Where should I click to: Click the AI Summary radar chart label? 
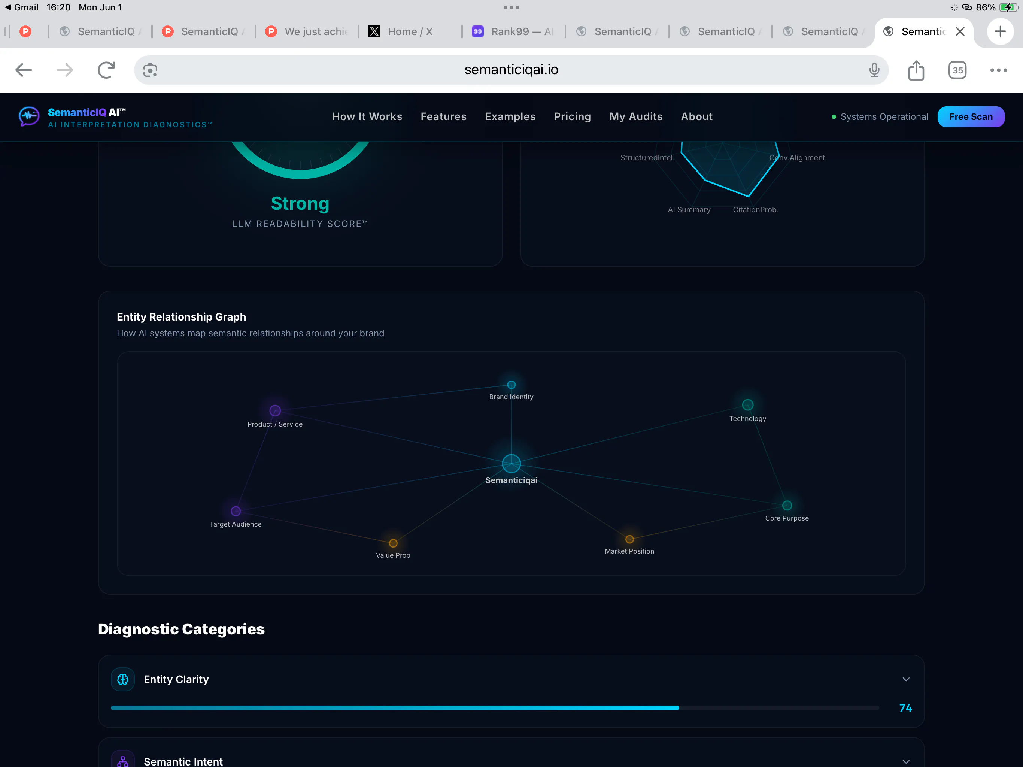click(x=689, y=210)
